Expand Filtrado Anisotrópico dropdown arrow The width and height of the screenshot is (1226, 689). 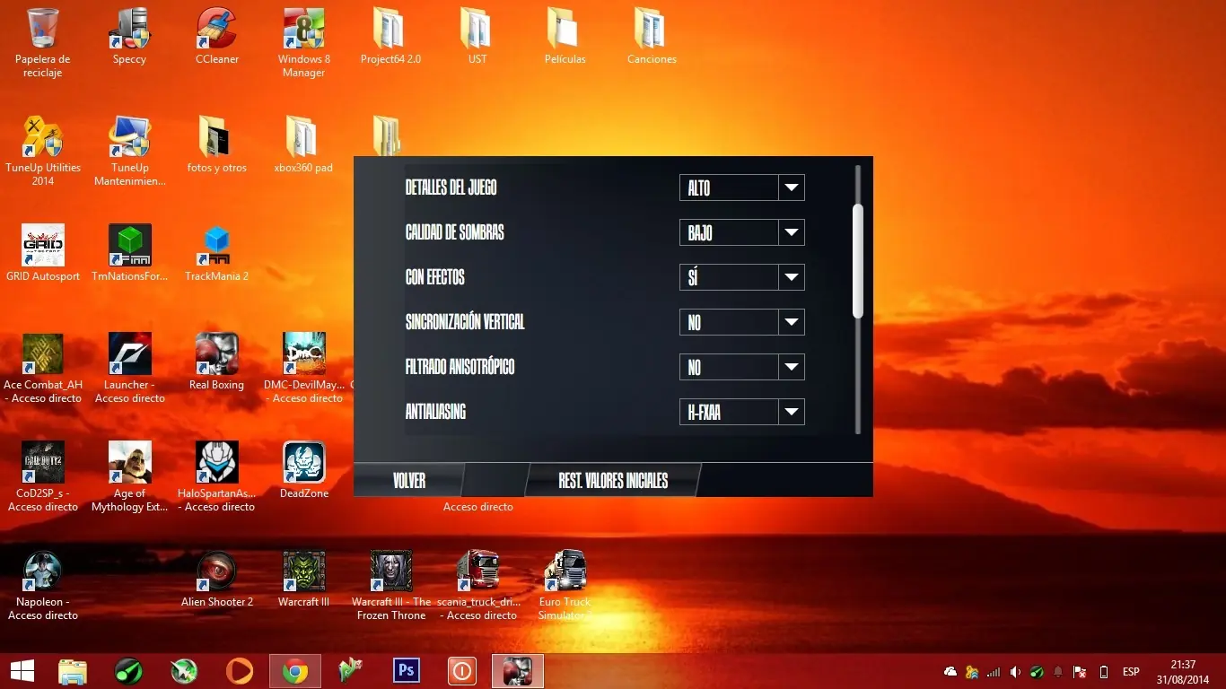(791, 367)
